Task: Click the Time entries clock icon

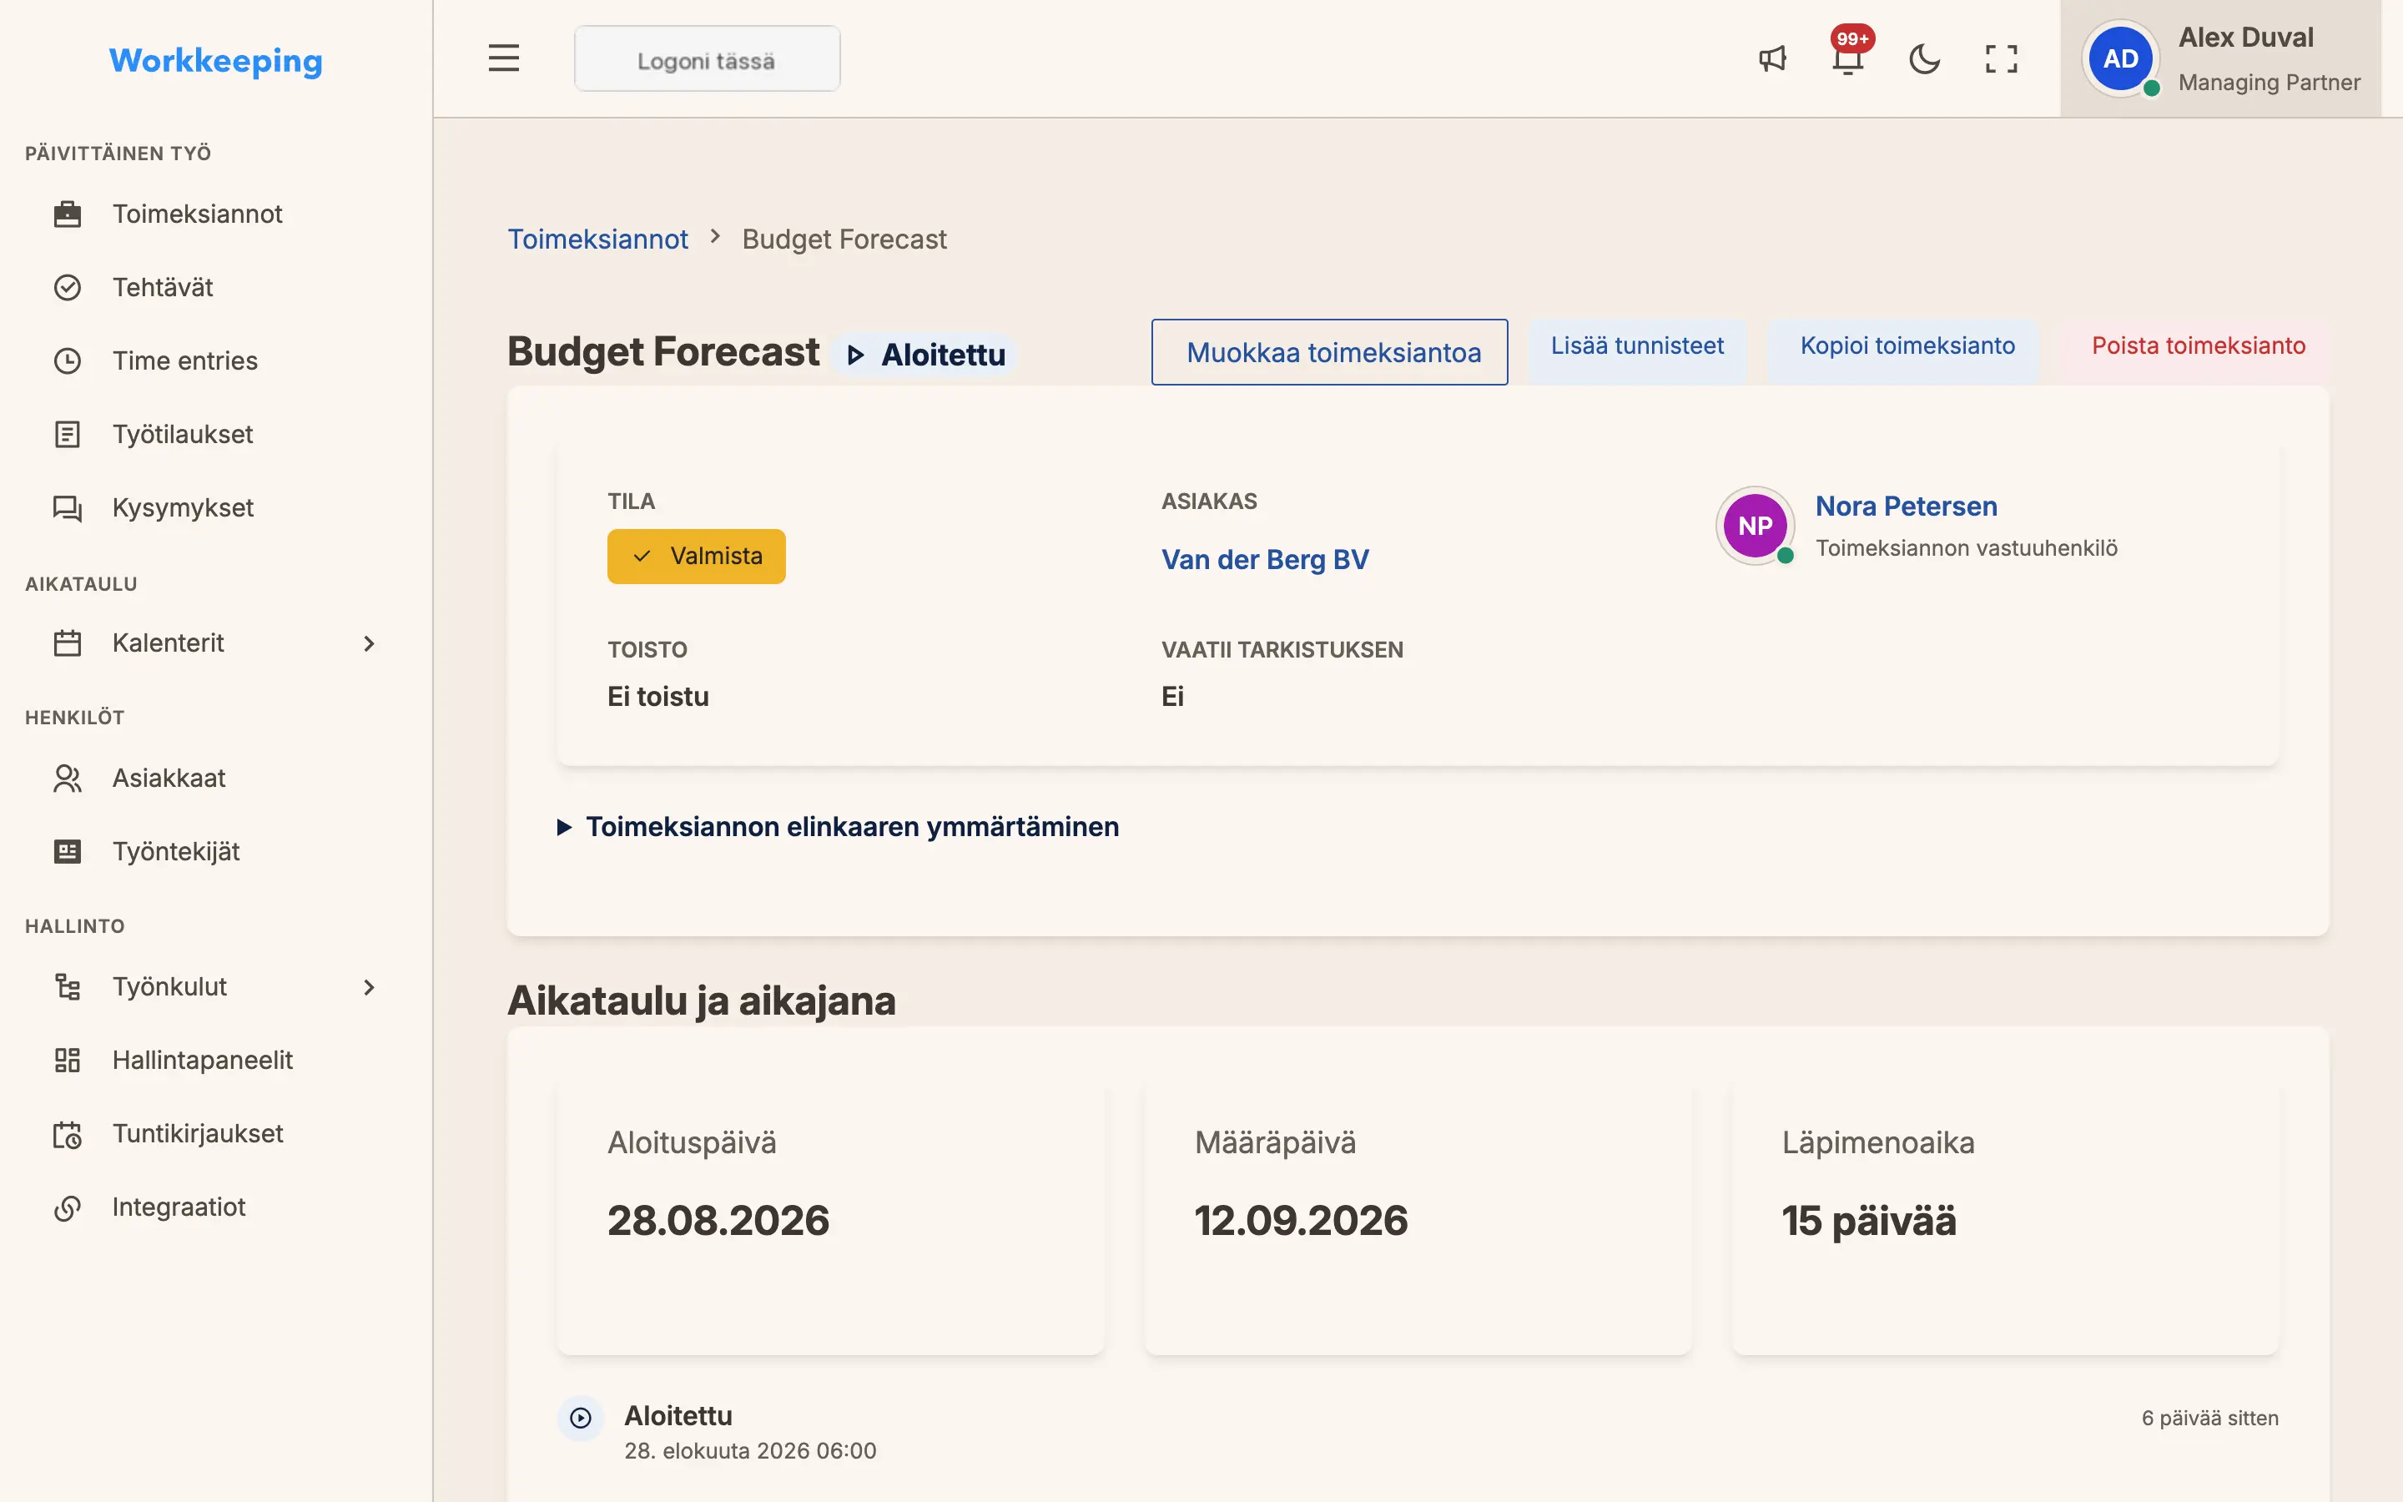Action: click(x=67, y=360)
